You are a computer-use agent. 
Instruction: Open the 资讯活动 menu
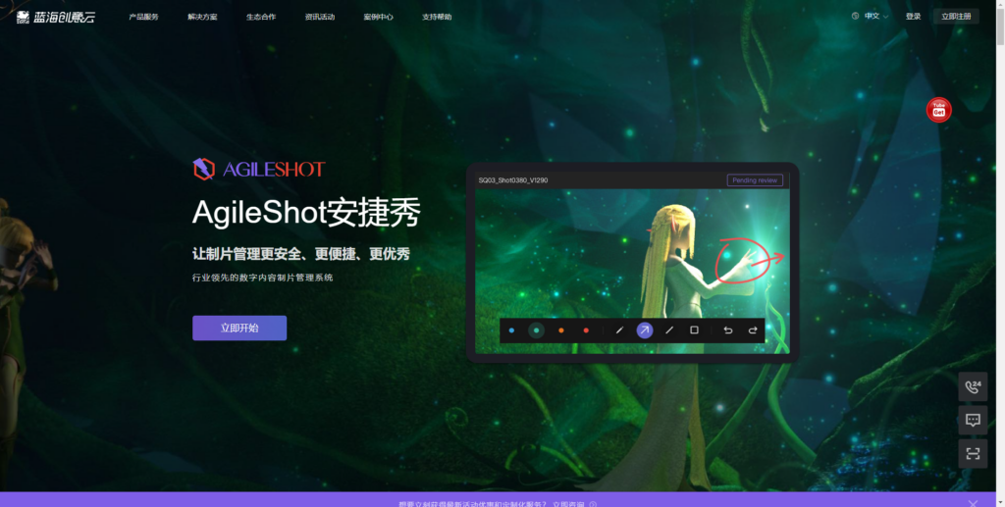(320, 17)
